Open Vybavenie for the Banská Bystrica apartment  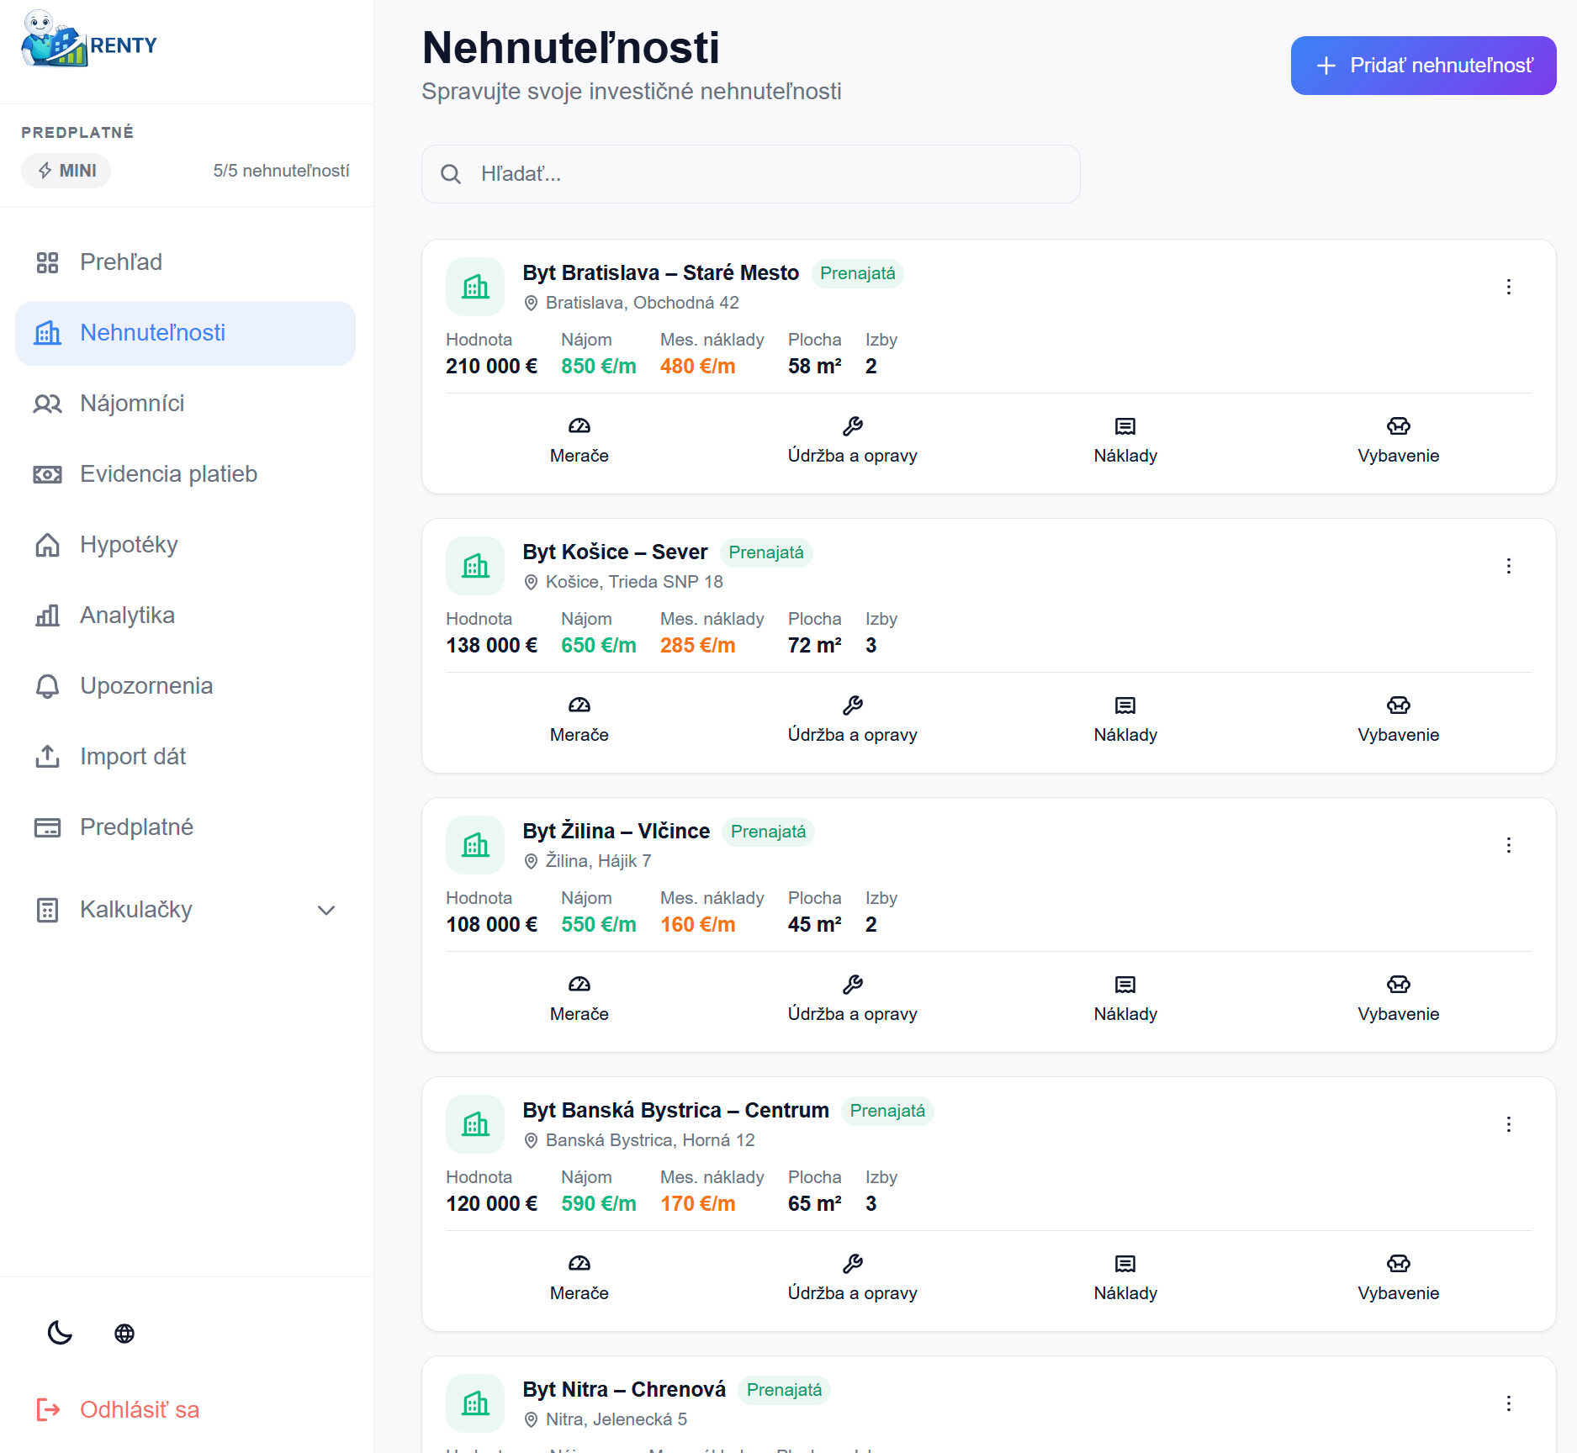pyautogui.click(x=1398, y=1278)
